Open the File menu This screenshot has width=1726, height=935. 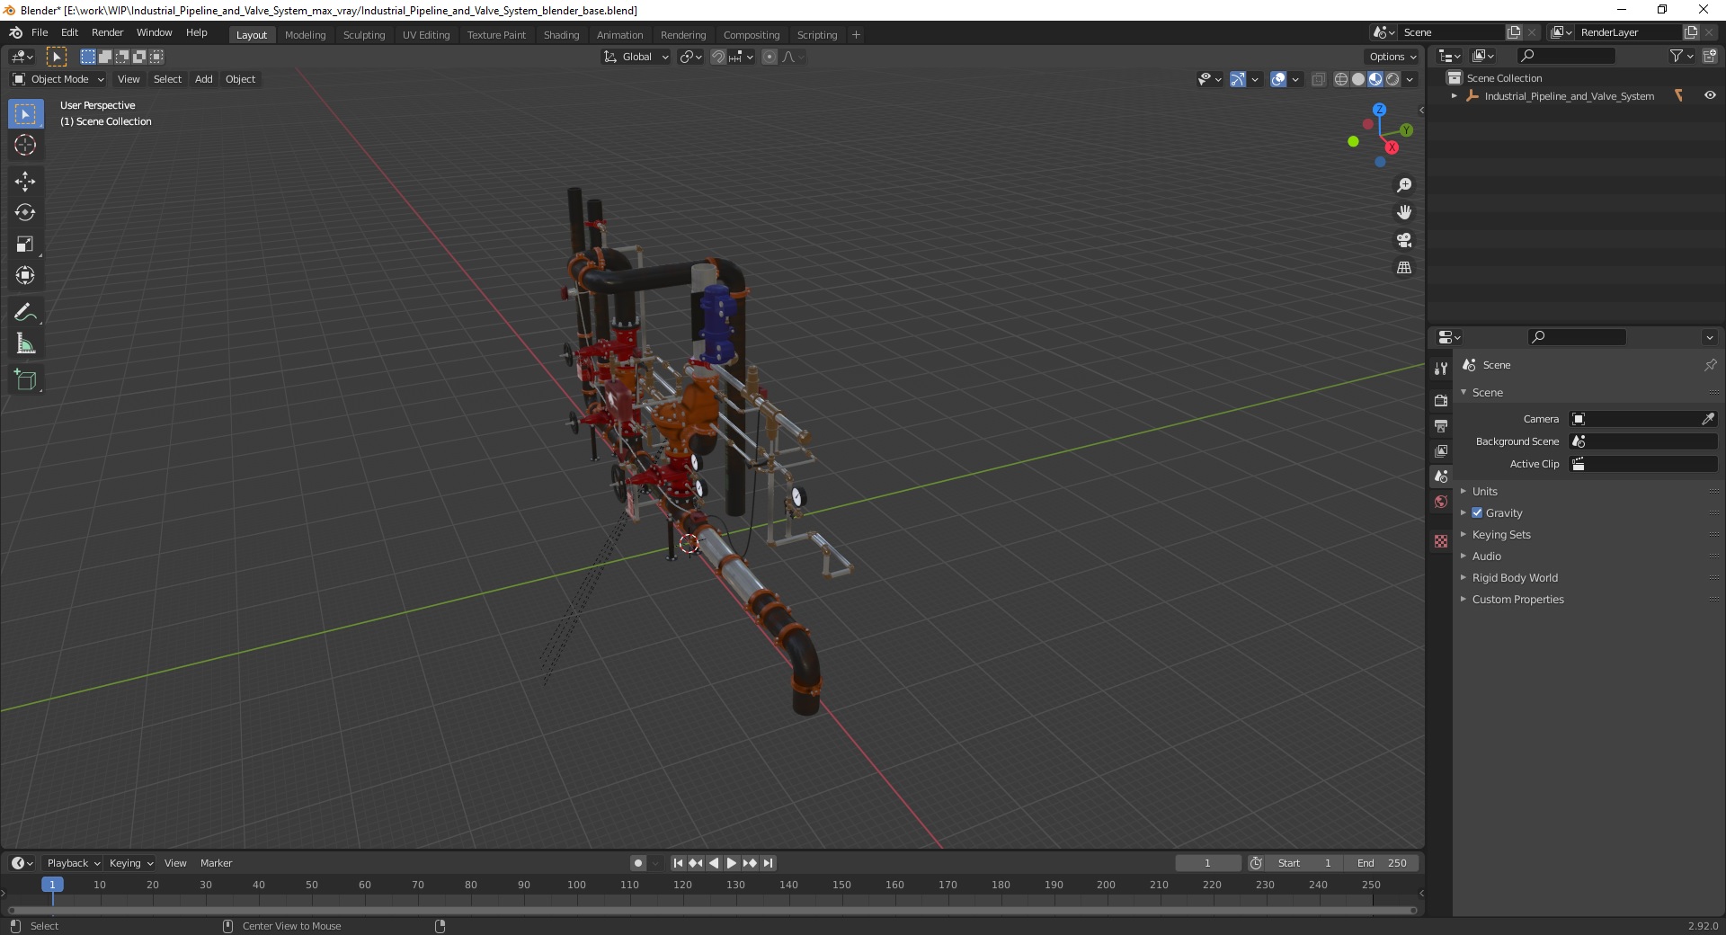[x=40, y=32]
